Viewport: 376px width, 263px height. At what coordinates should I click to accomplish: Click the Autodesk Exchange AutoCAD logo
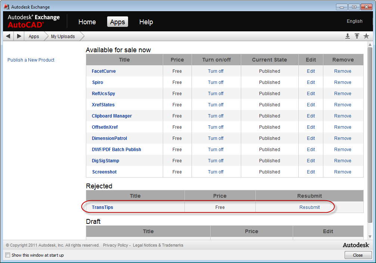(34, 21)
